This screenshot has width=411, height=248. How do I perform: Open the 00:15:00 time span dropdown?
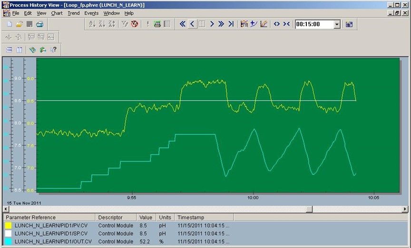click(x=337, y=24)
